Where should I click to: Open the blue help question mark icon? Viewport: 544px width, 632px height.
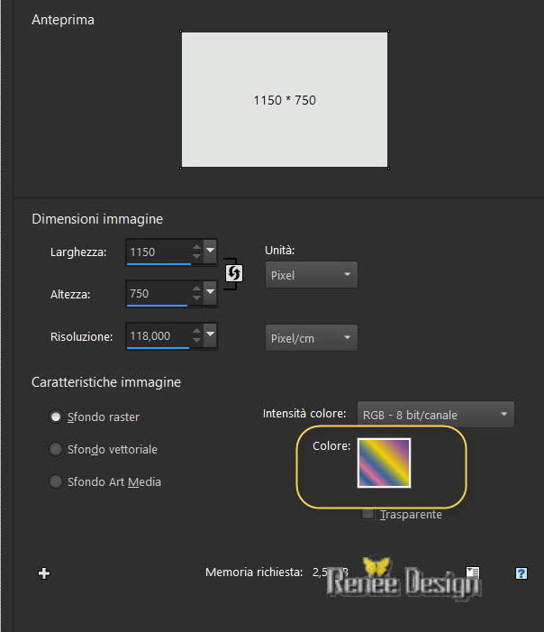point(521,572)
